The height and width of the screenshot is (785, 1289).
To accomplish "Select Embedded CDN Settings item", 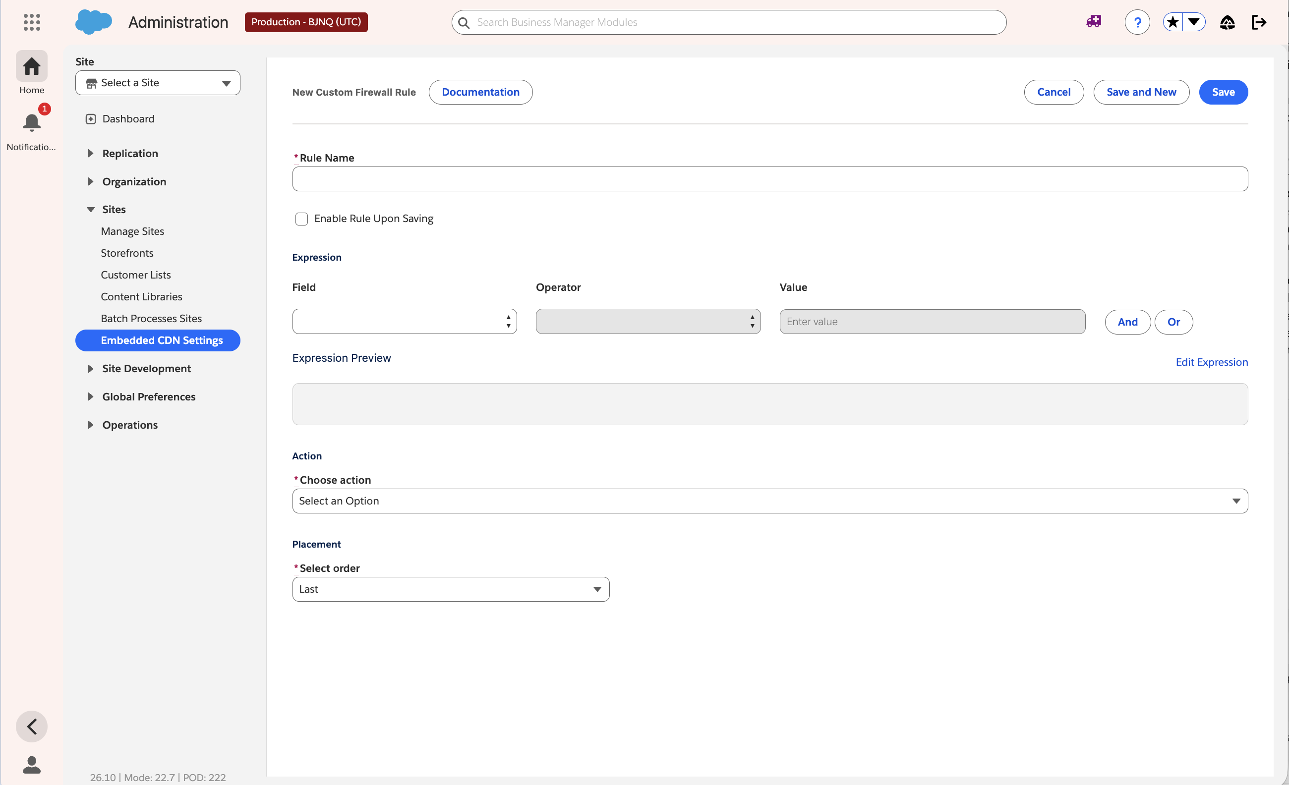I will [158, 340].
